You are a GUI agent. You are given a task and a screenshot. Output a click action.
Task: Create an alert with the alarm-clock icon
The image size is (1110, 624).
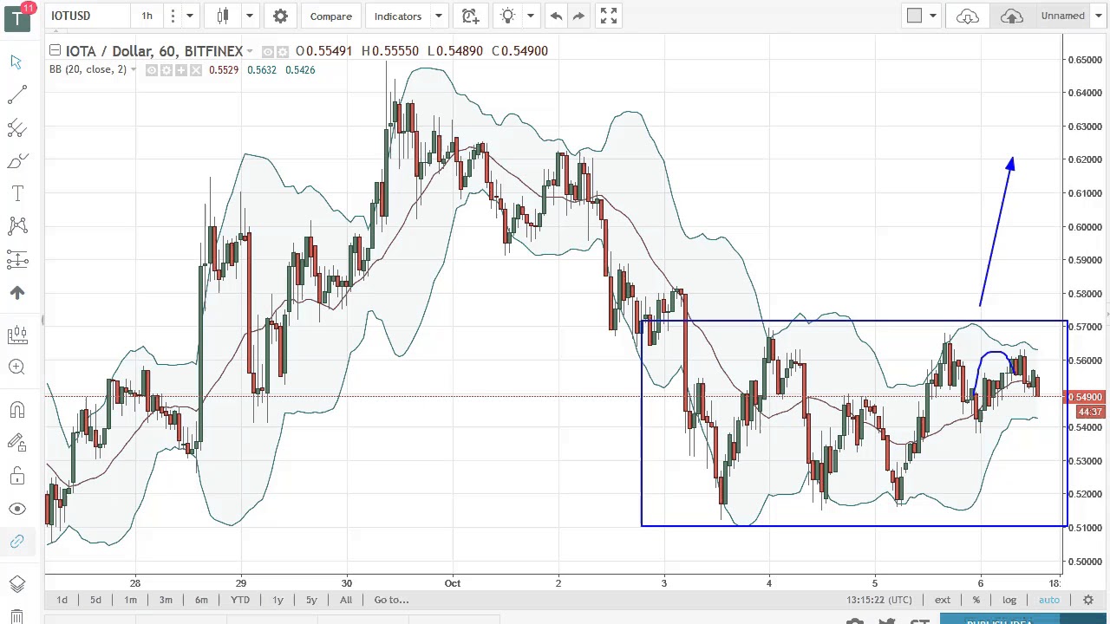[x=470, y=16]
